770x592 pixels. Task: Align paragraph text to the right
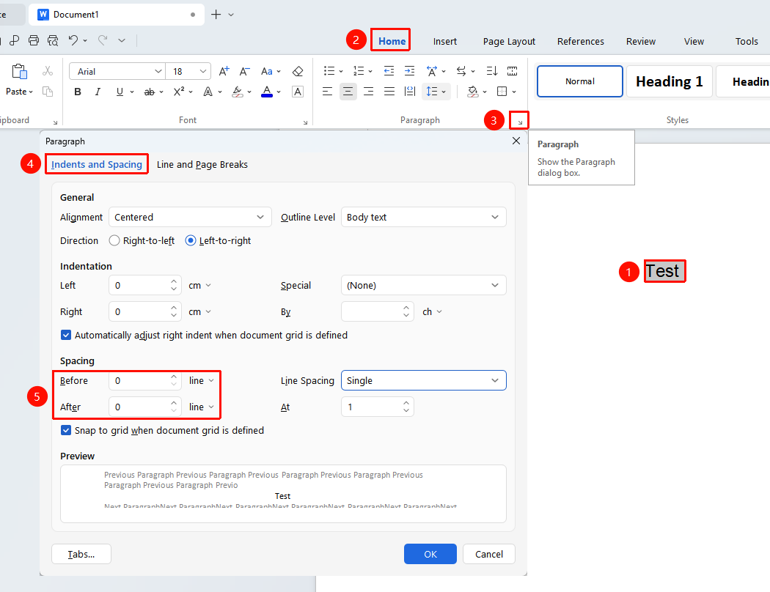coord(368,92)
